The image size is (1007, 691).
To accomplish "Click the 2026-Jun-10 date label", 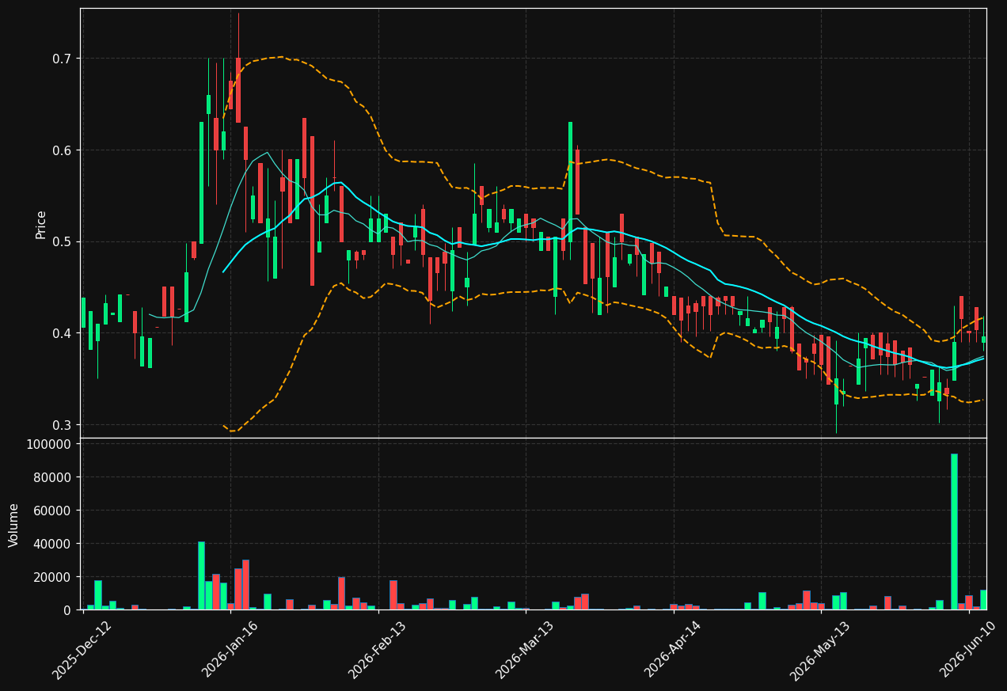I will click(x=968, y=651).
